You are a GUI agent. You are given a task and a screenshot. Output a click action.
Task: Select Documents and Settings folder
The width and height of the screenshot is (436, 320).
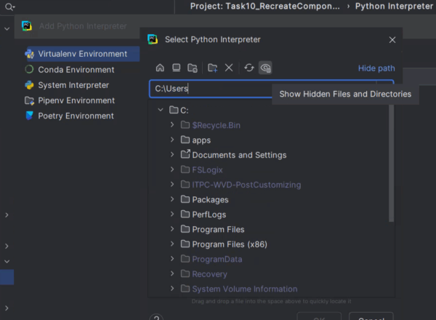pos(238,155)
